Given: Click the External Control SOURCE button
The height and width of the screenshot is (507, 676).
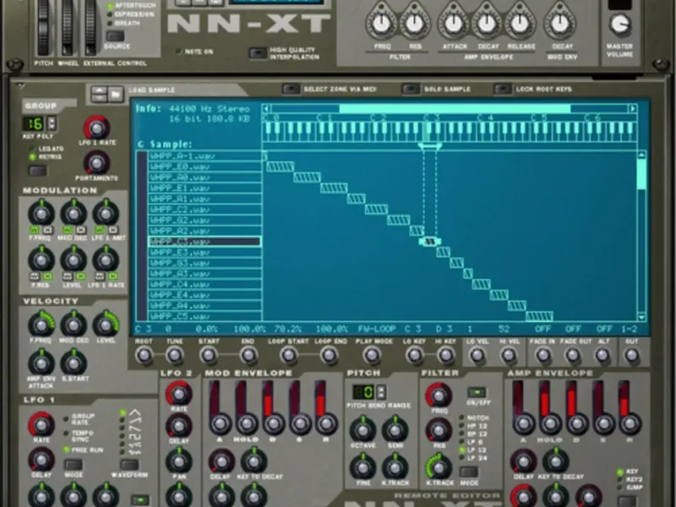Looking at the screenshot, I should click(115, 35).
